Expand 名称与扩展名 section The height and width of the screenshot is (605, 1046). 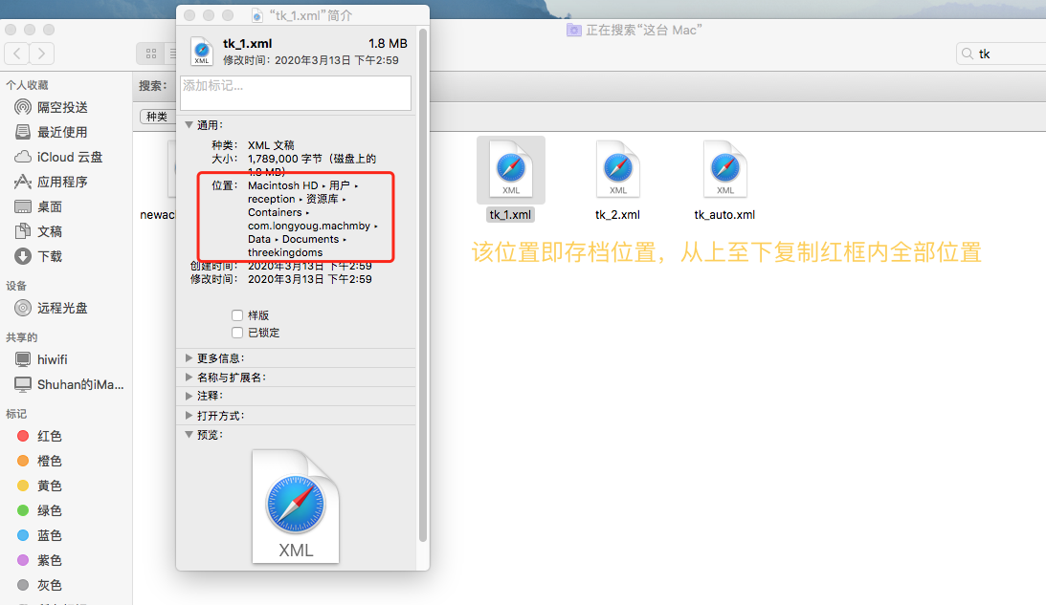pos(189,378)
